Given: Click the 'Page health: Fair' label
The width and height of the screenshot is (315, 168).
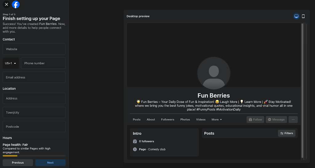Looking at the screenshot, I should click(15, 145).
